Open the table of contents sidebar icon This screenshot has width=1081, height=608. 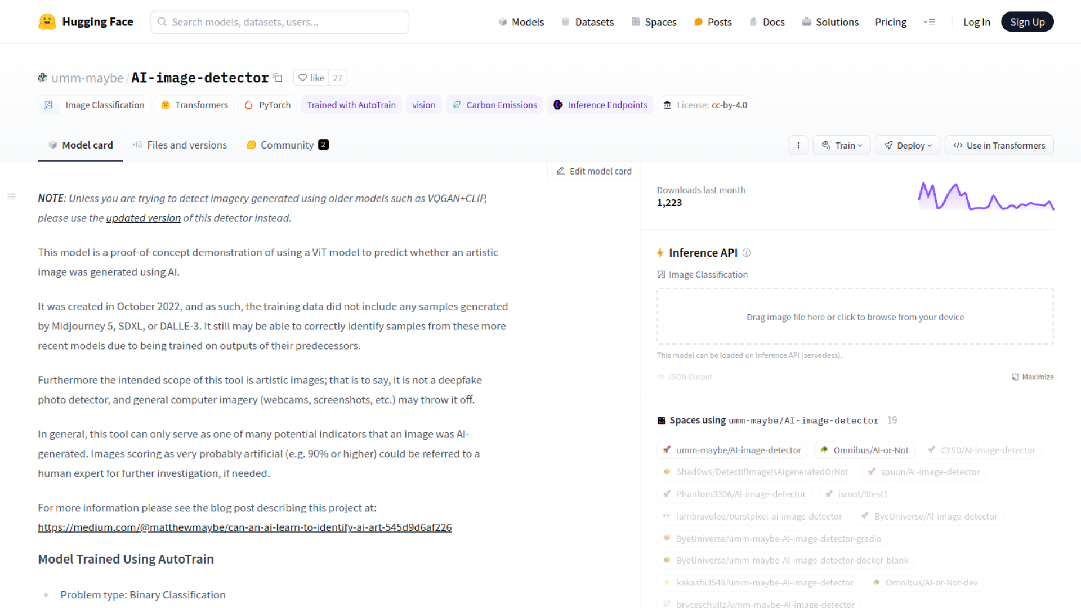pyautogui.click(x=11, y=196)
